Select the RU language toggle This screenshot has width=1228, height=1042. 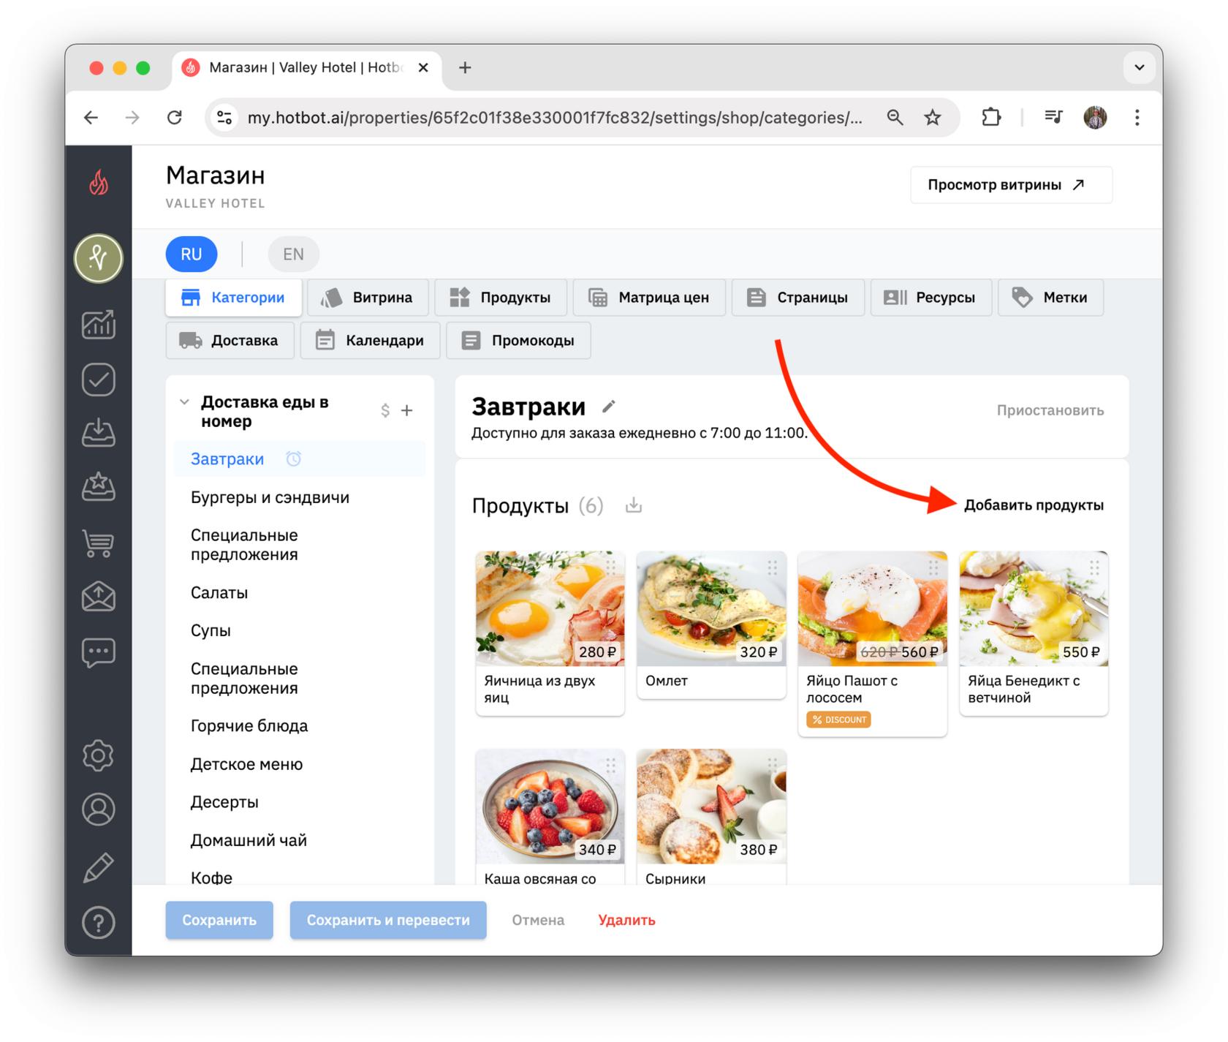[x=192, y=254]
